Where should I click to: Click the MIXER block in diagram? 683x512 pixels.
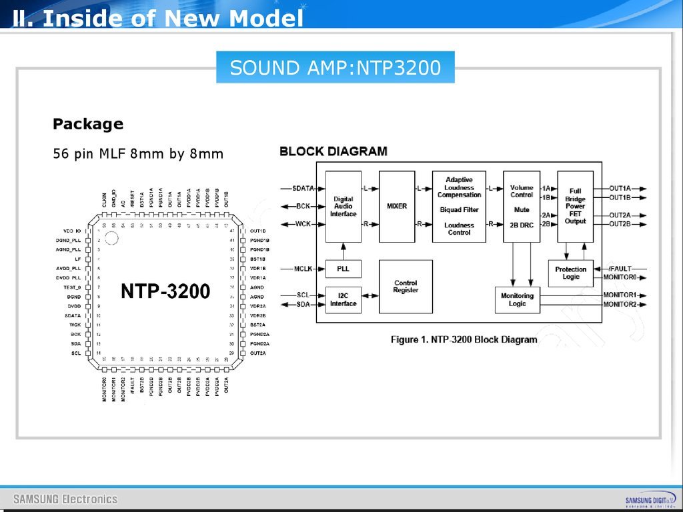(397, 207)
